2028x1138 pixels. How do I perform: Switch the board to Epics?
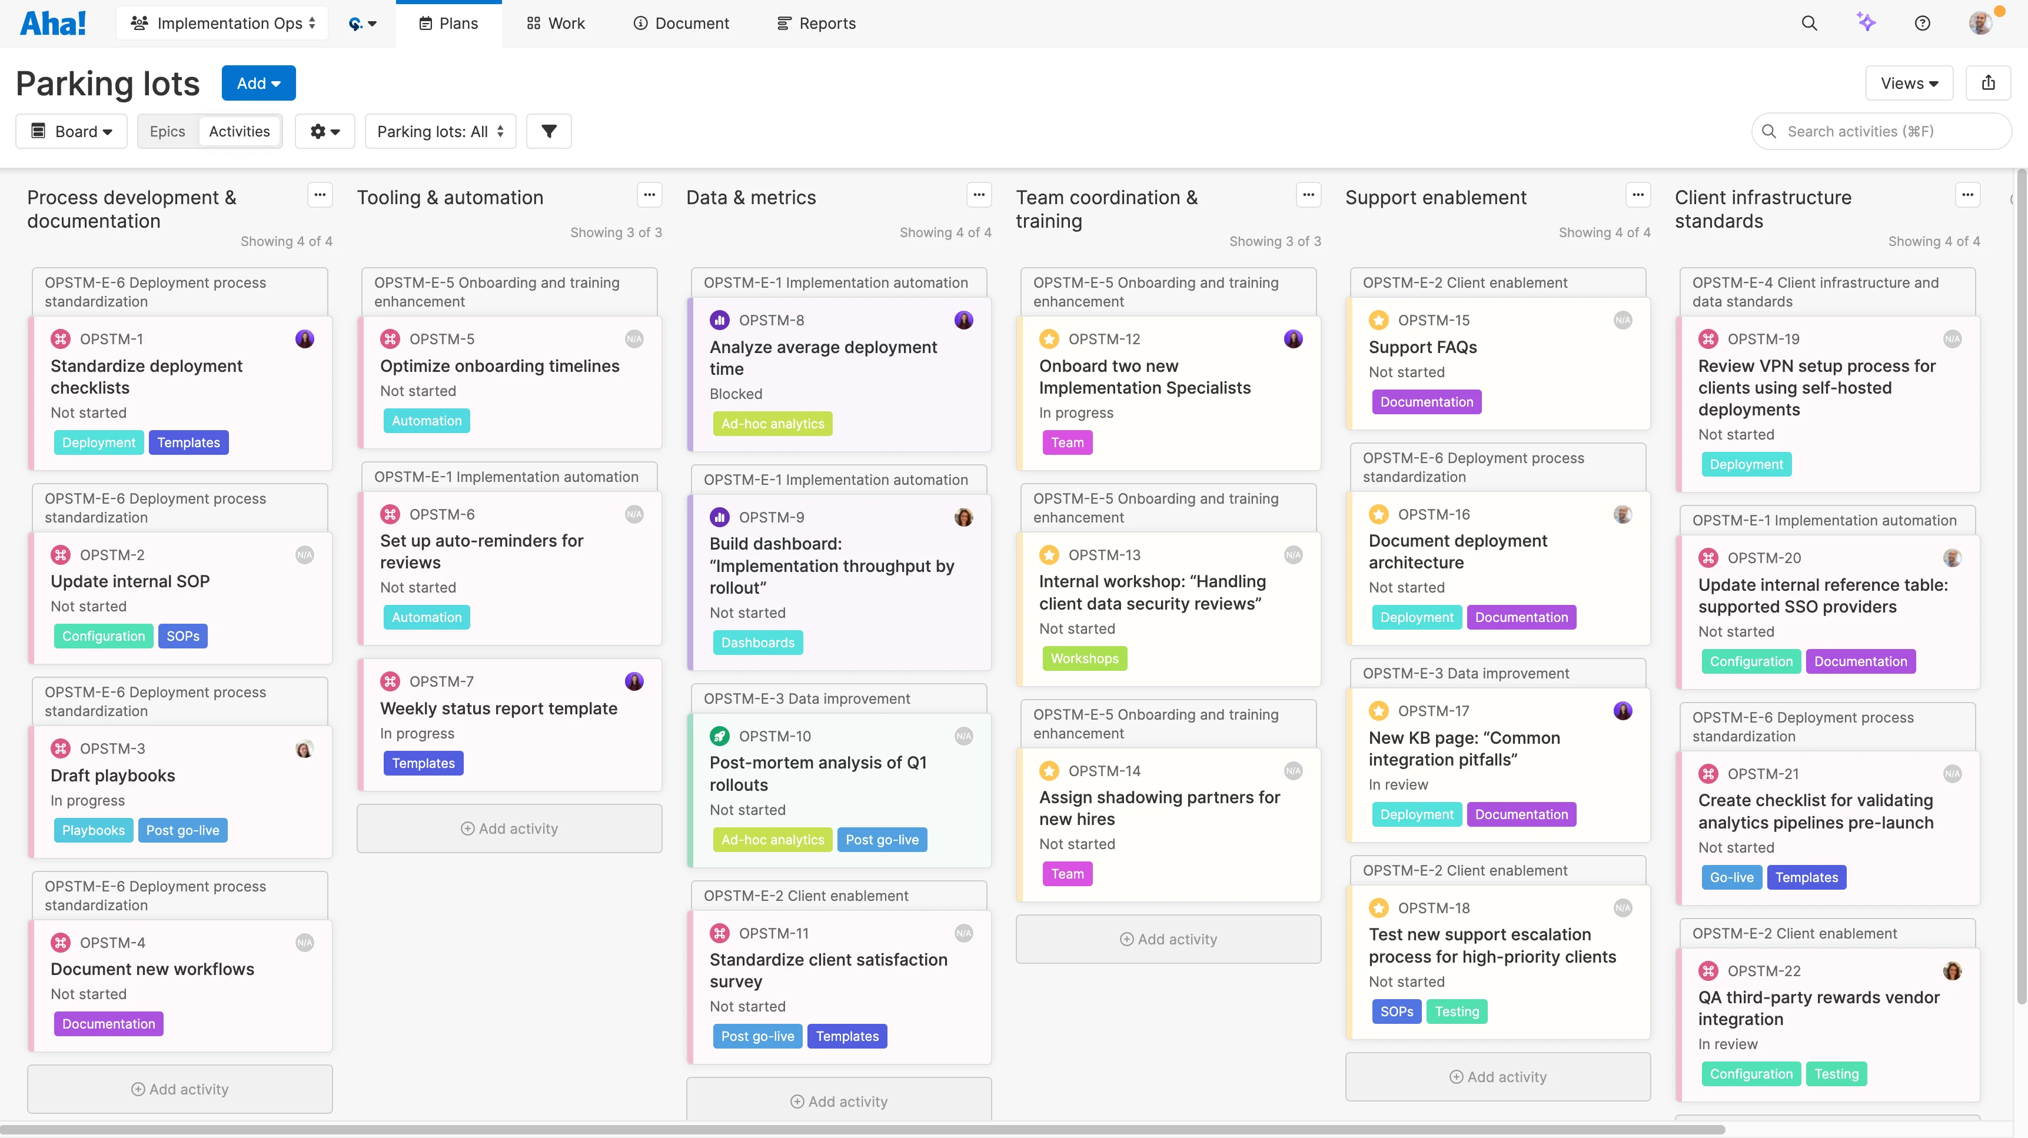167,131
